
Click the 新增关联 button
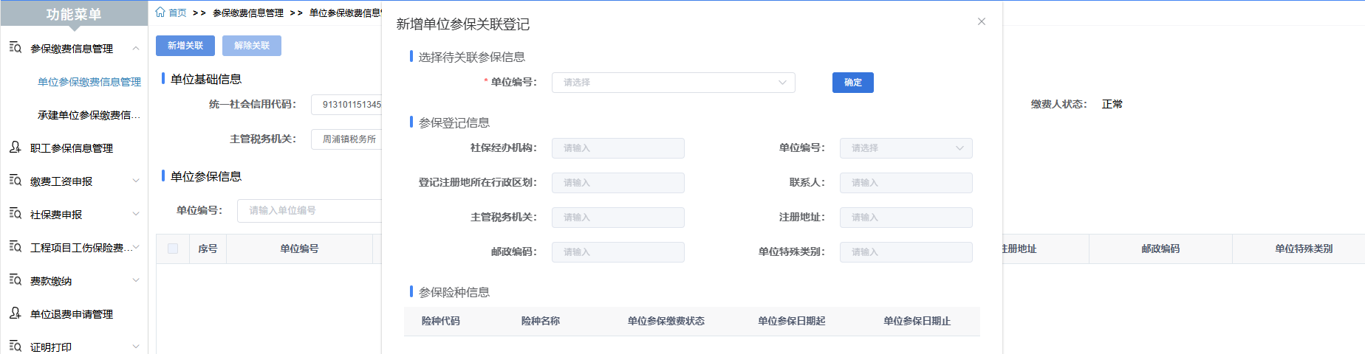pyautogui.click(x=185, y=46)
